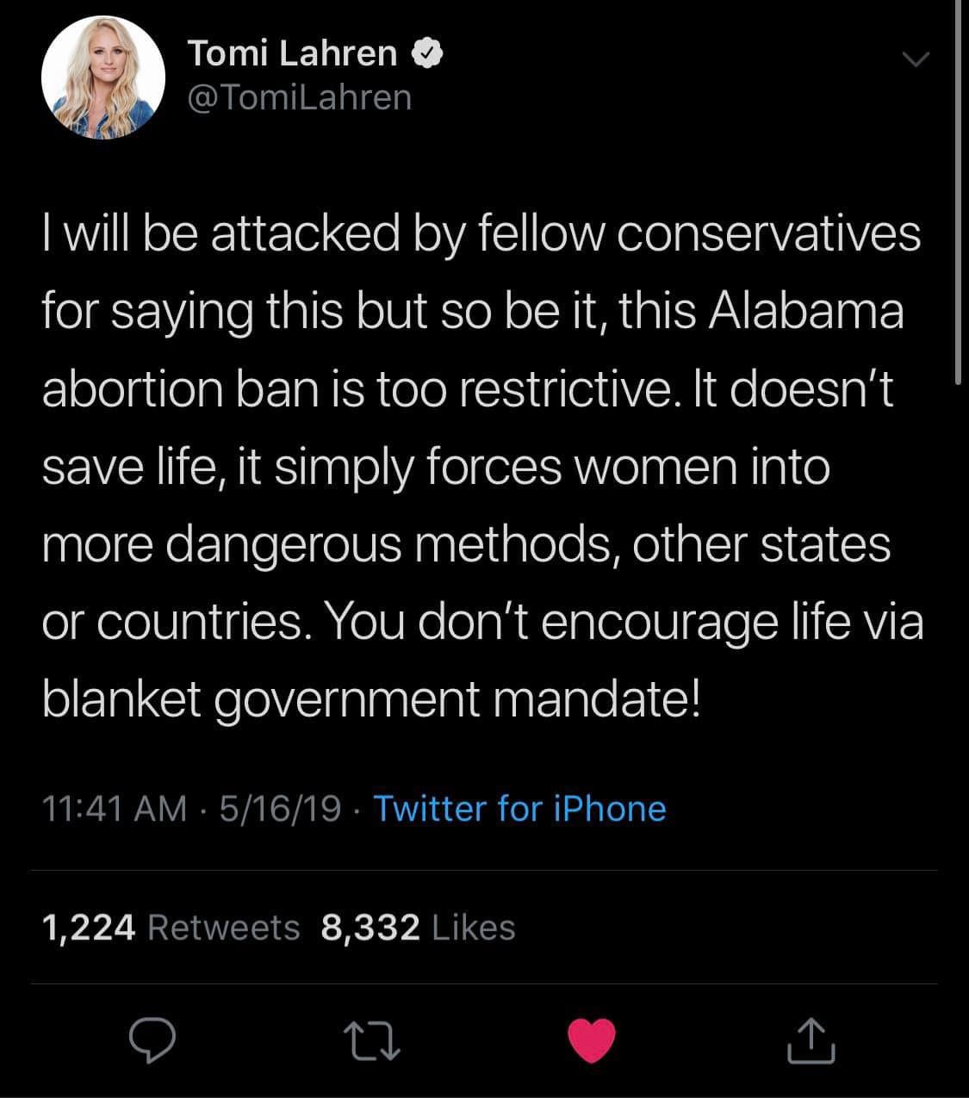The height and width of the screenshot is (1098, 969).
Task: Open the Twitter for iPhone source link
Action: pyautogui.click(x=519, y=809)
